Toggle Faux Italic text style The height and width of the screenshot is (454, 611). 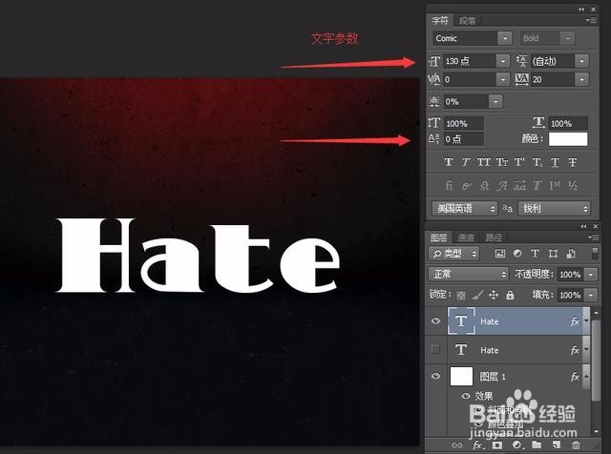(466, 162)
